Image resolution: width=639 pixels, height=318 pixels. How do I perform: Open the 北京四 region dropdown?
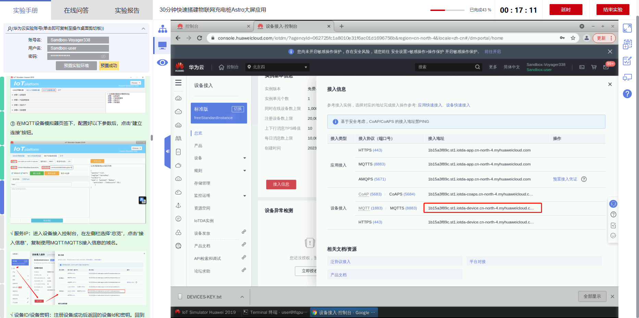tap(278, 67)
